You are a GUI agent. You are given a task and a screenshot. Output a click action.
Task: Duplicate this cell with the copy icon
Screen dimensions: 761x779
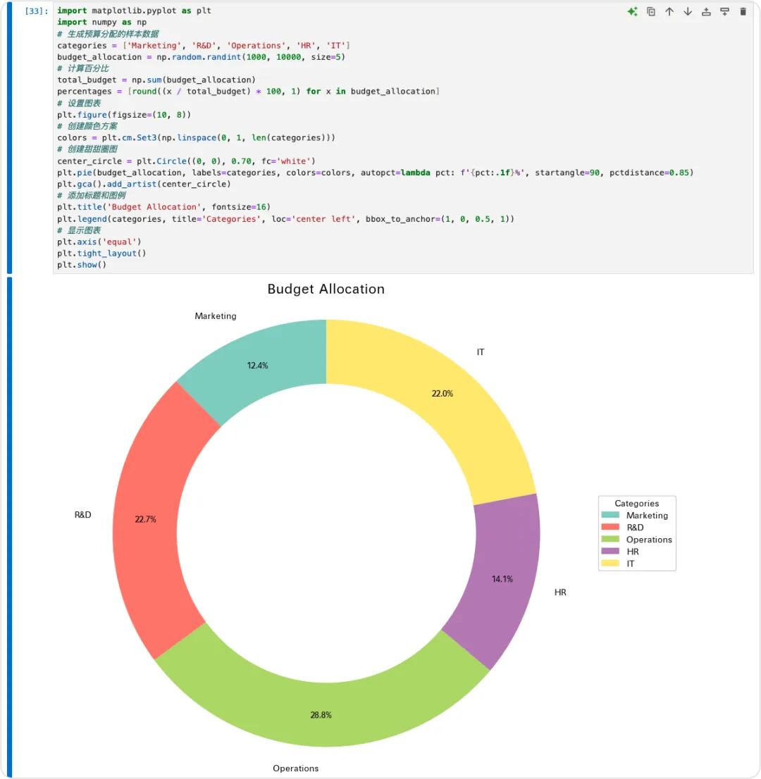coord(650,11)
